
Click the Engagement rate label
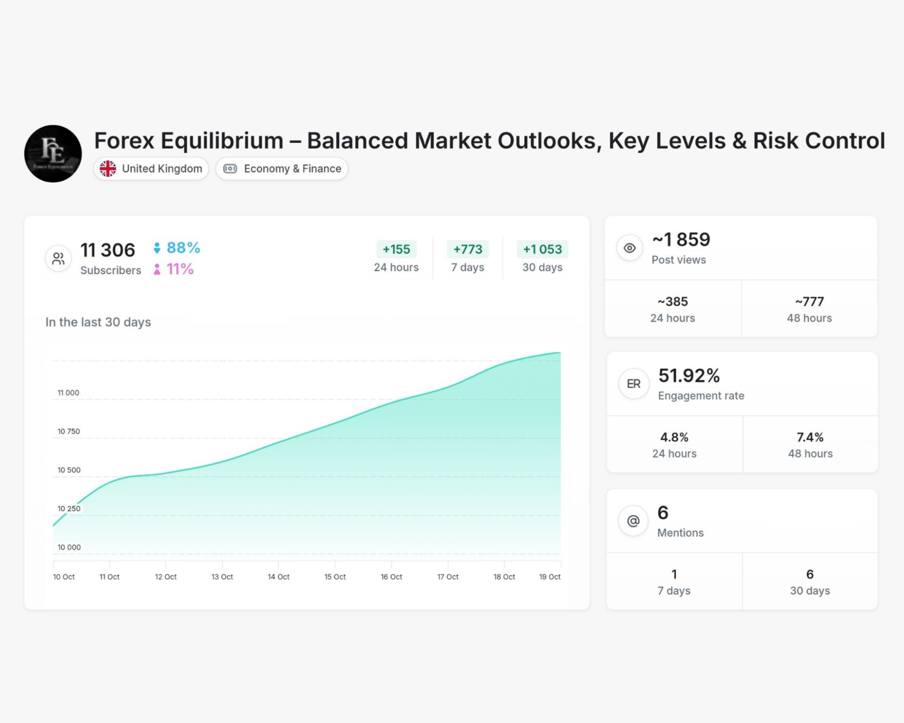tap(701, 396)
